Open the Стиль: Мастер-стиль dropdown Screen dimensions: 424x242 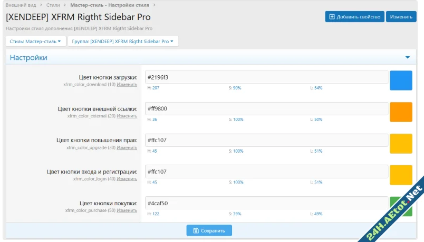(36, 41)
